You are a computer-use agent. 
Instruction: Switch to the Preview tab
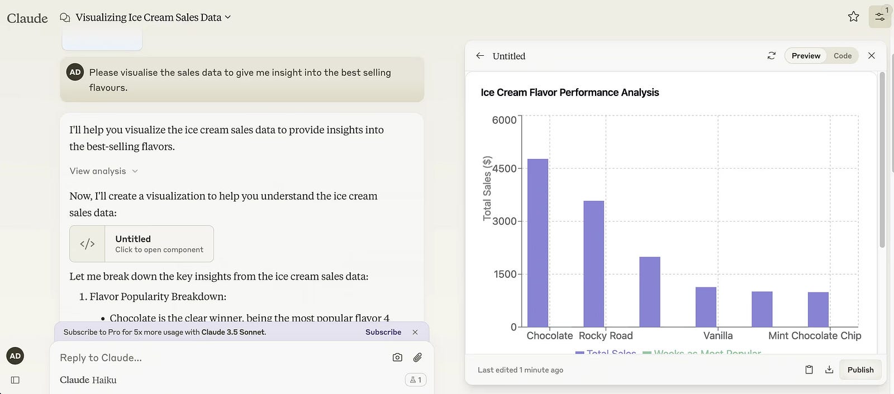pos(806,56)
